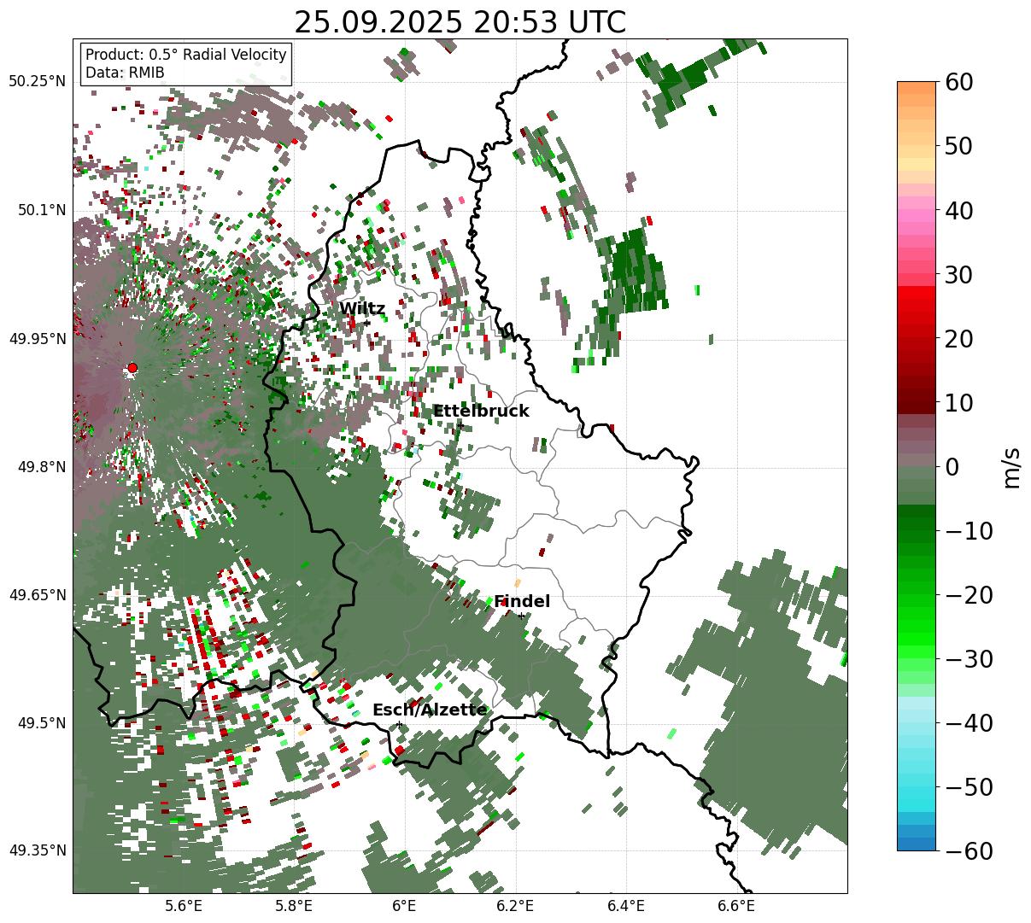Click 'Product: 0.5° Radial Velocity' legend text
The image size is (1031, 923).
coord(186,55)
